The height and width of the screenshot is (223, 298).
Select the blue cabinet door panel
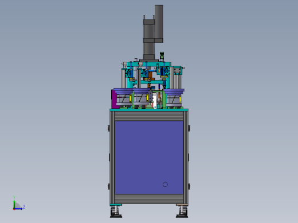point(149,157)
